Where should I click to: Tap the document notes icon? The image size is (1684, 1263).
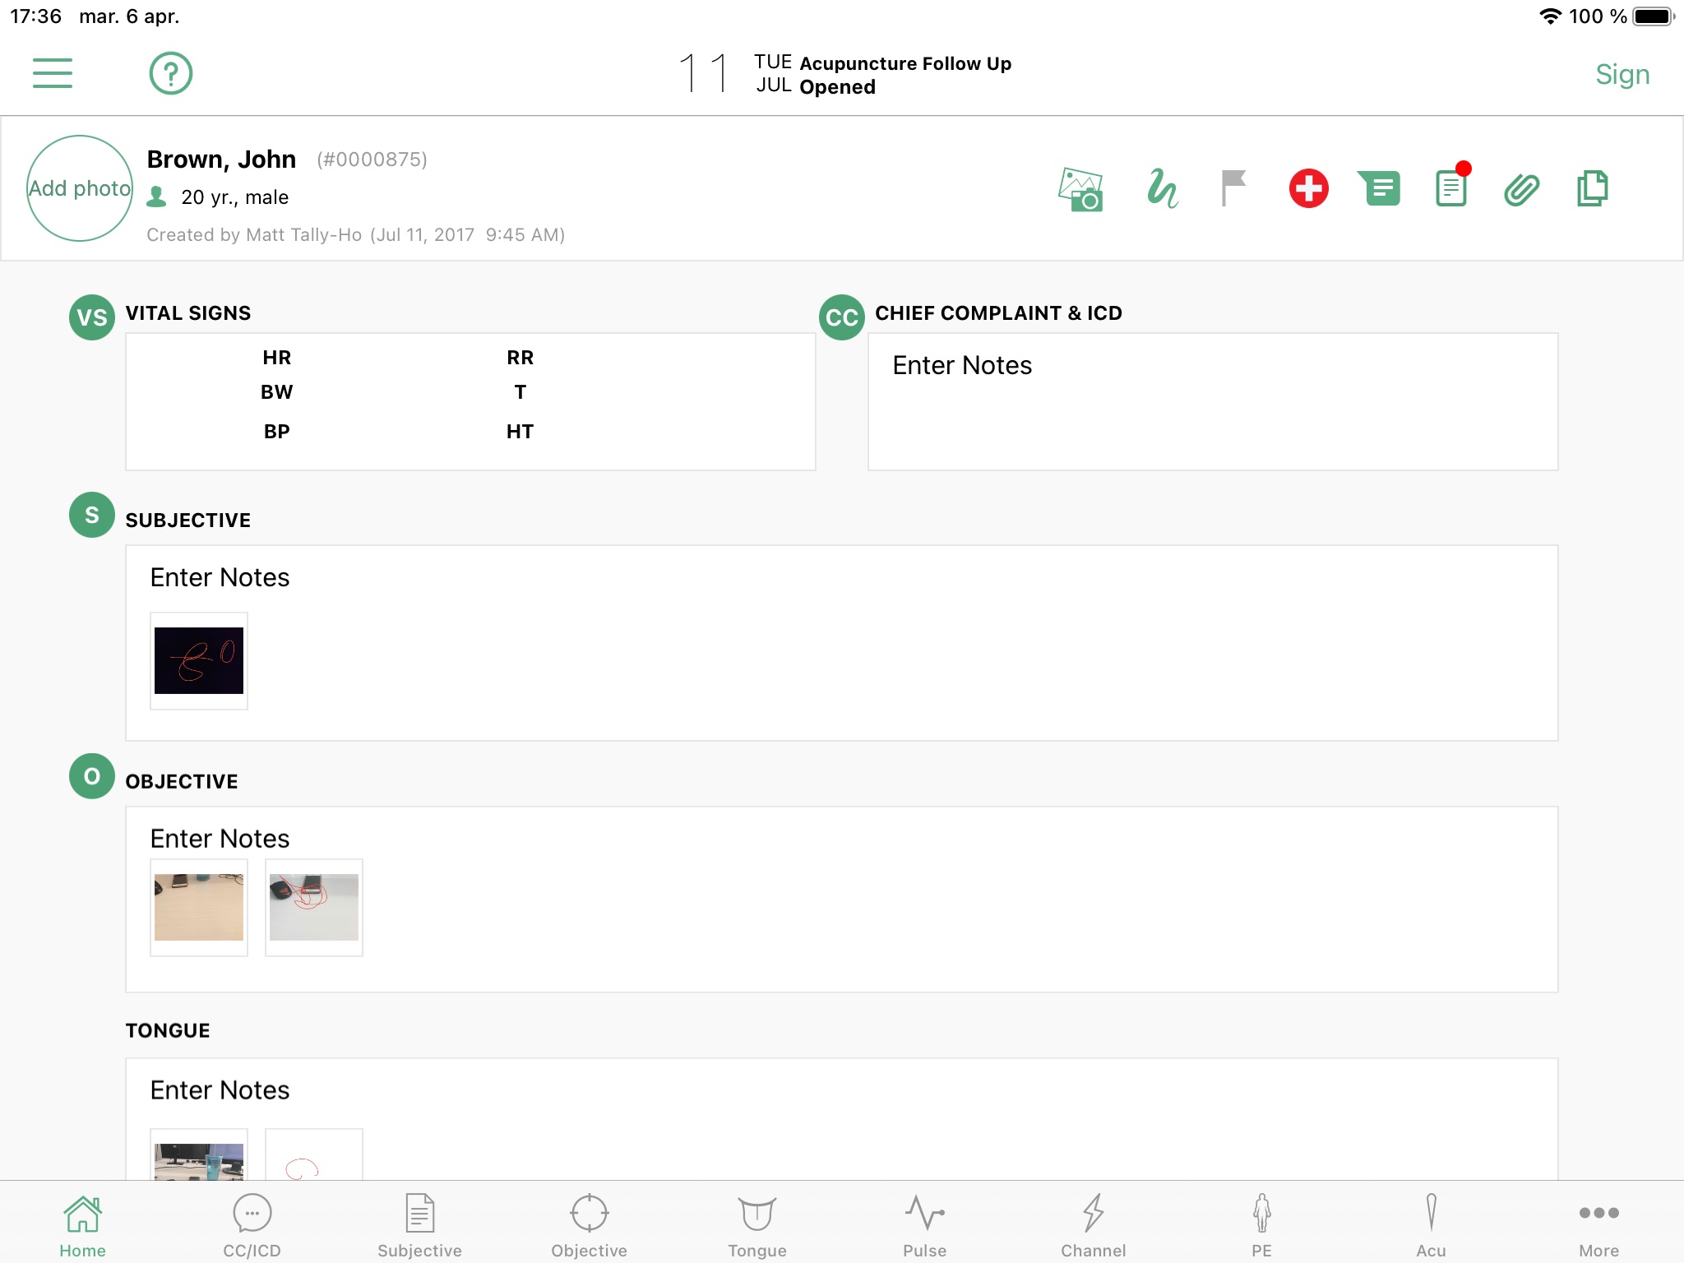pyautogui.click(x=1450, y=186)
